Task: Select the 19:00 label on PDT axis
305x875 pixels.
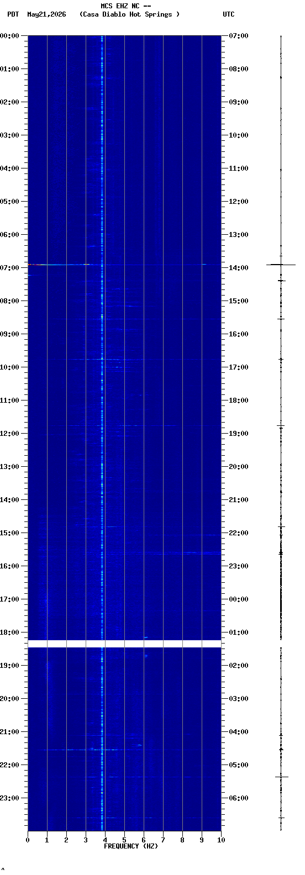Action: [9, 666]
